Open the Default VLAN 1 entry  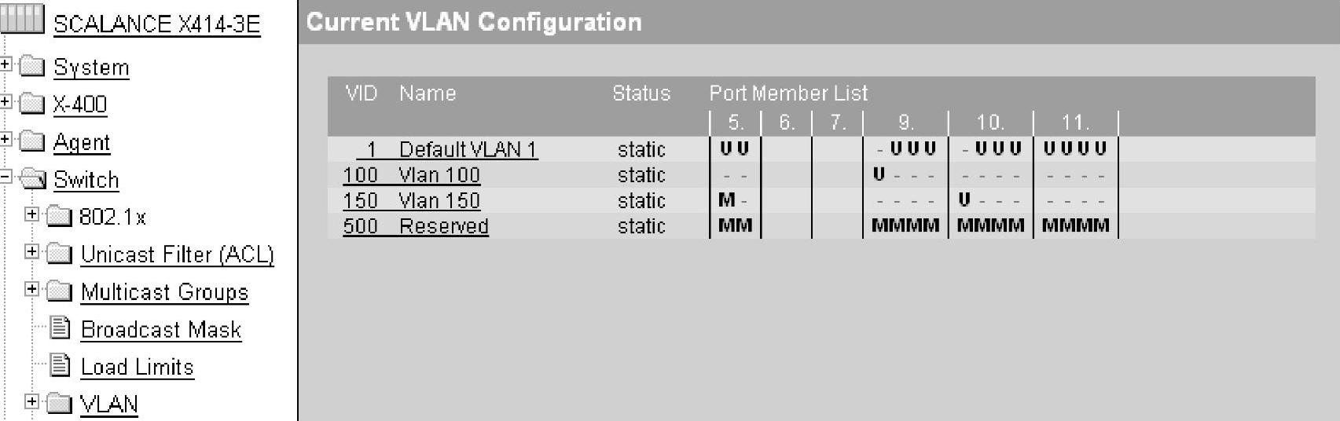[x=447, y=149]
